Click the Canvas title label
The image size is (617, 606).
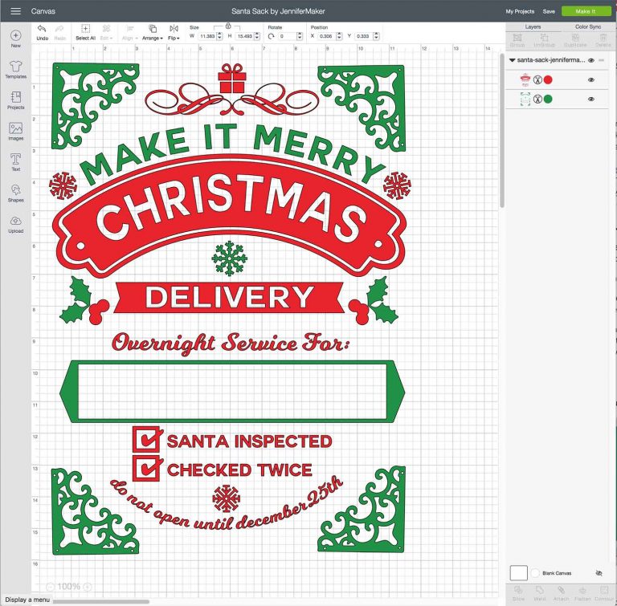tap(43, 11)
